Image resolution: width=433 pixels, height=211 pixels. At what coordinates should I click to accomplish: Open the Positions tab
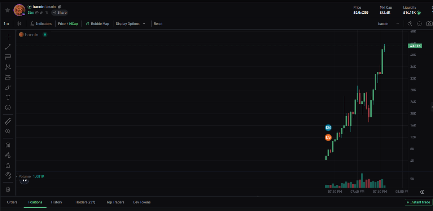tap(35, 202)
